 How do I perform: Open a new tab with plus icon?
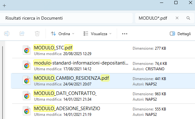[4, 6]
